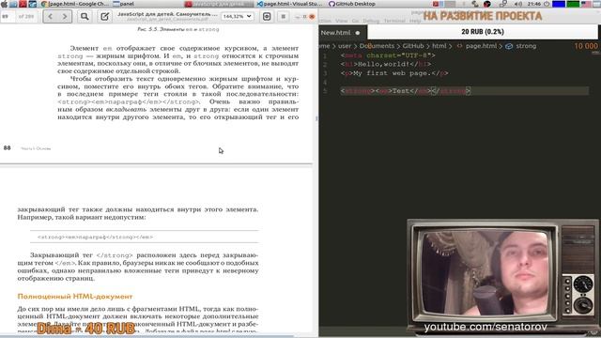601x338 pixels.
Task: Open the zoom level dropdown 144,32%
Action: pos(238,17)
